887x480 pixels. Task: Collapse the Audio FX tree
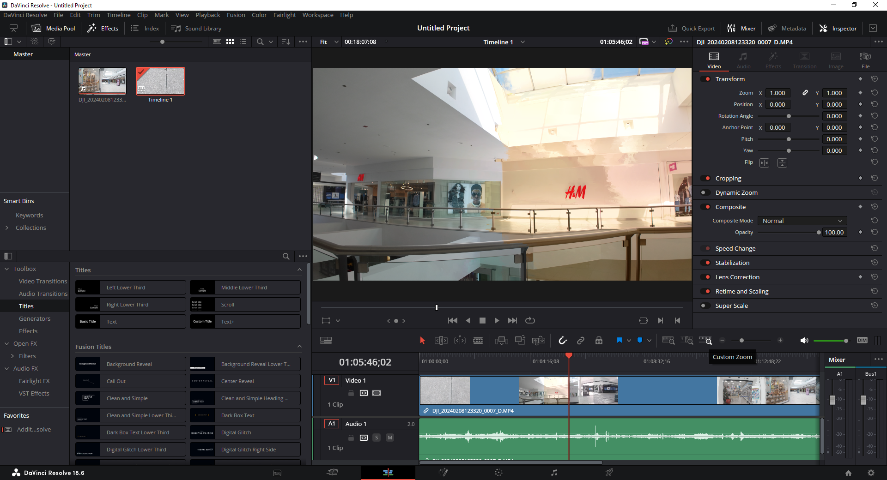pos(7,368)
